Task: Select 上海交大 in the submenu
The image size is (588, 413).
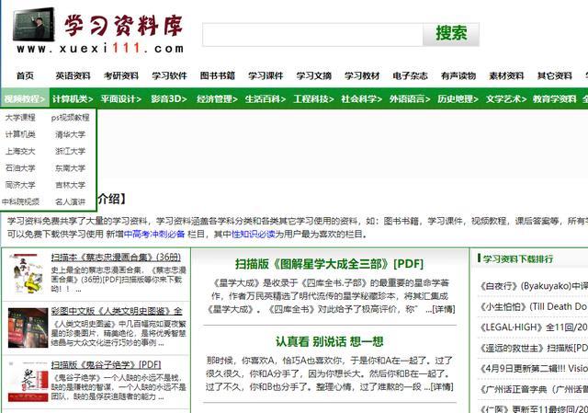Action: pos(20,151)
